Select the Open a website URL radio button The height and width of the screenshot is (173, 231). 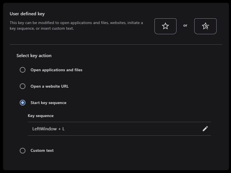point(23,86)
